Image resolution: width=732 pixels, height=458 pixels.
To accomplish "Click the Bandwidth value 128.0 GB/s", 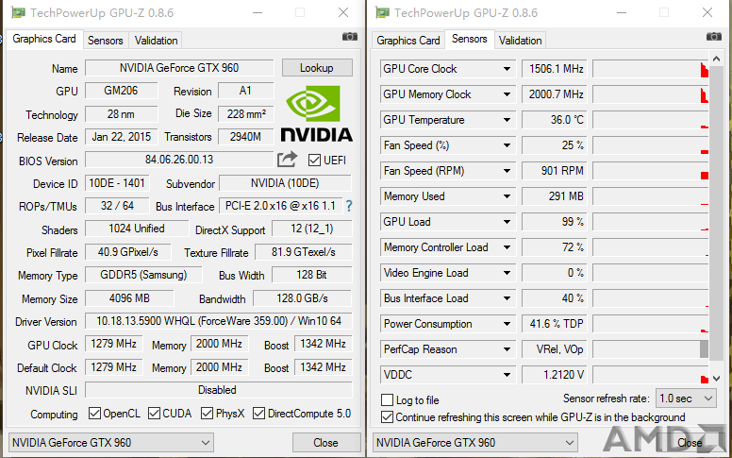I will [302, 297].
